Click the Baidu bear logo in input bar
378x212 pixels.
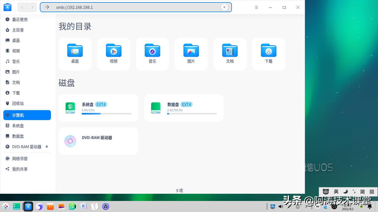(x=326, y=192)
